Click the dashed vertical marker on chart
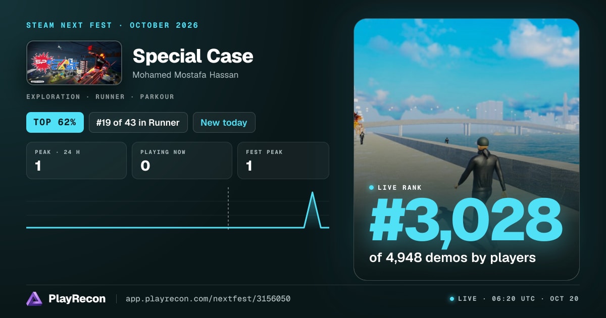The image size is (606, 318). pos(228,208)
